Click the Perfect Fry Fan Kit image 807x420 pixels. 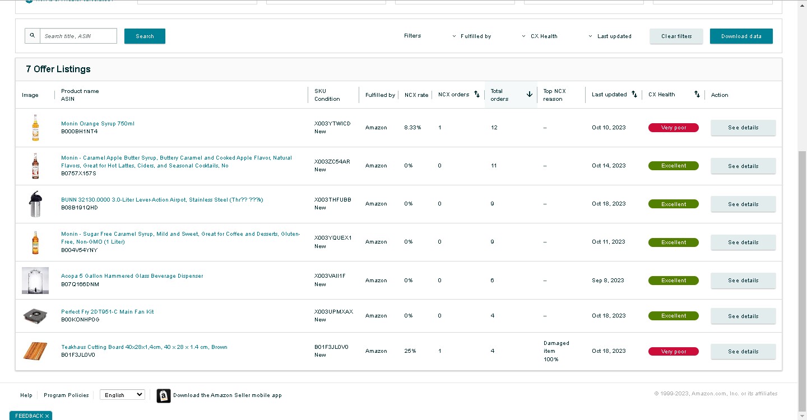[x=35, y=316]
